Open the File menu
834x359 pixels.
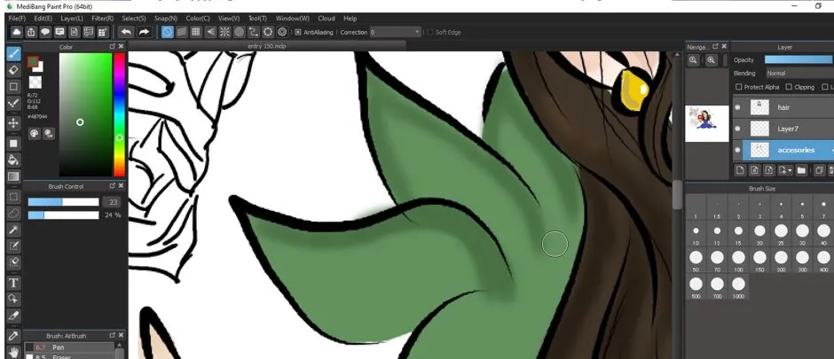pos(17,18)
